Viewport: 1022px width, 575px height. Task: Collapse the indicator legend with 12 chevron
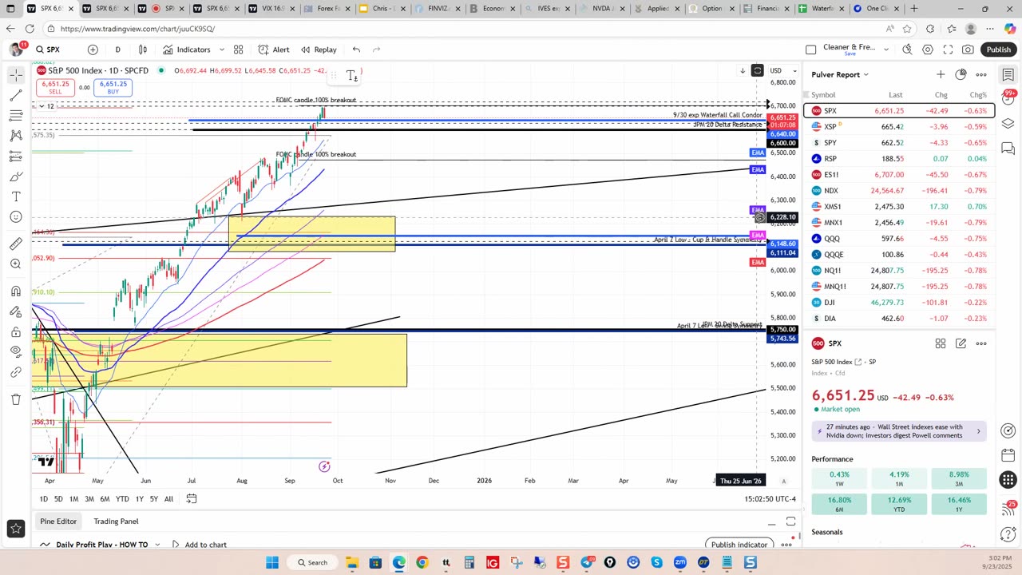click(x=45, y=106)
